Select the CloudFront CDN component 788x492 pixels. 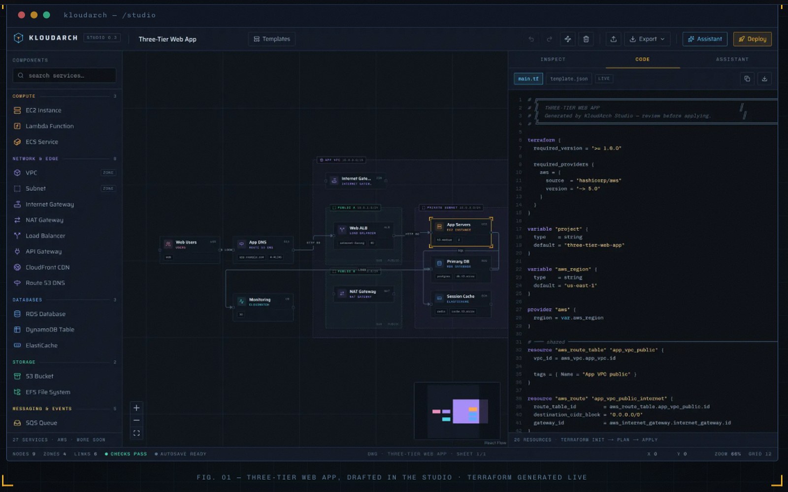point(65,267)
